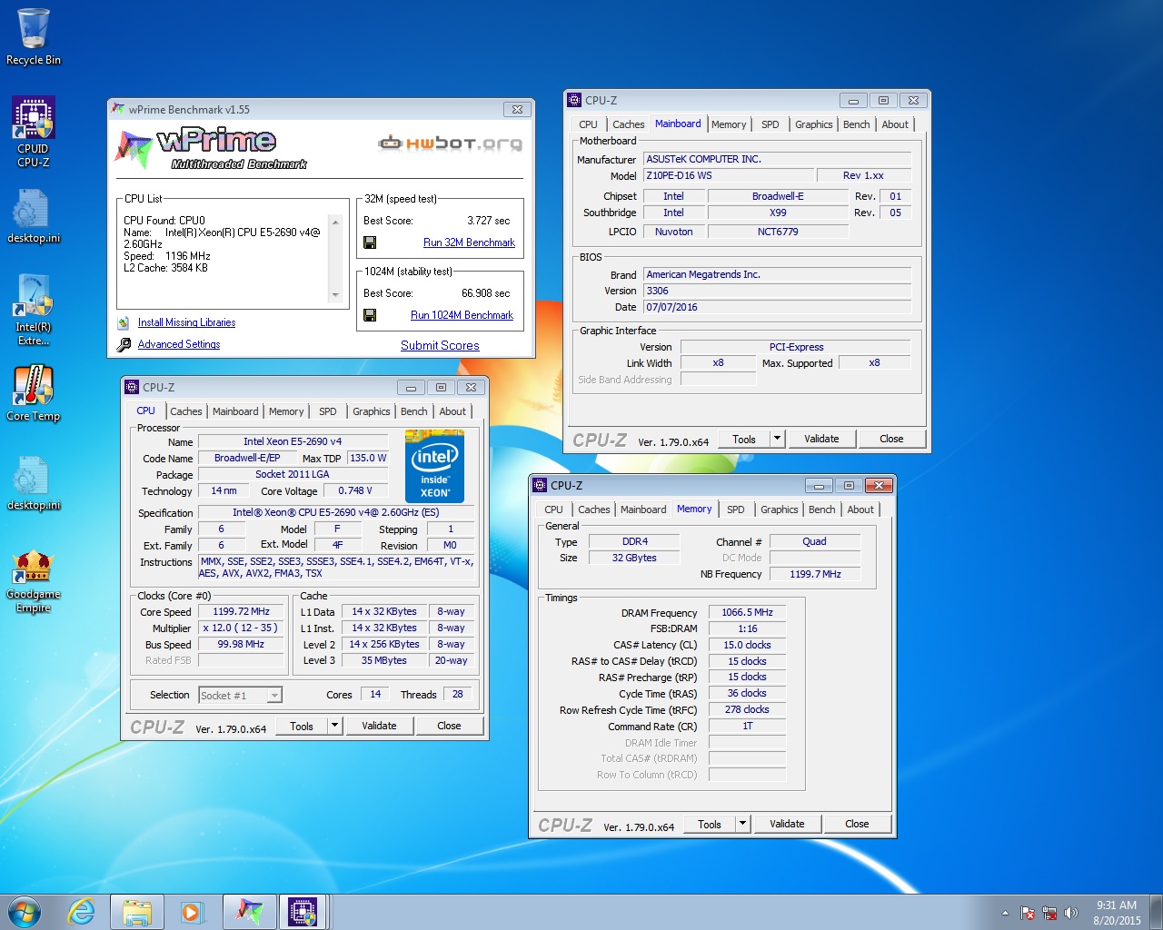Click the Install Missing Libraries icon
The width and height of the screenshot is (1163, 930).
coord(124,322)
